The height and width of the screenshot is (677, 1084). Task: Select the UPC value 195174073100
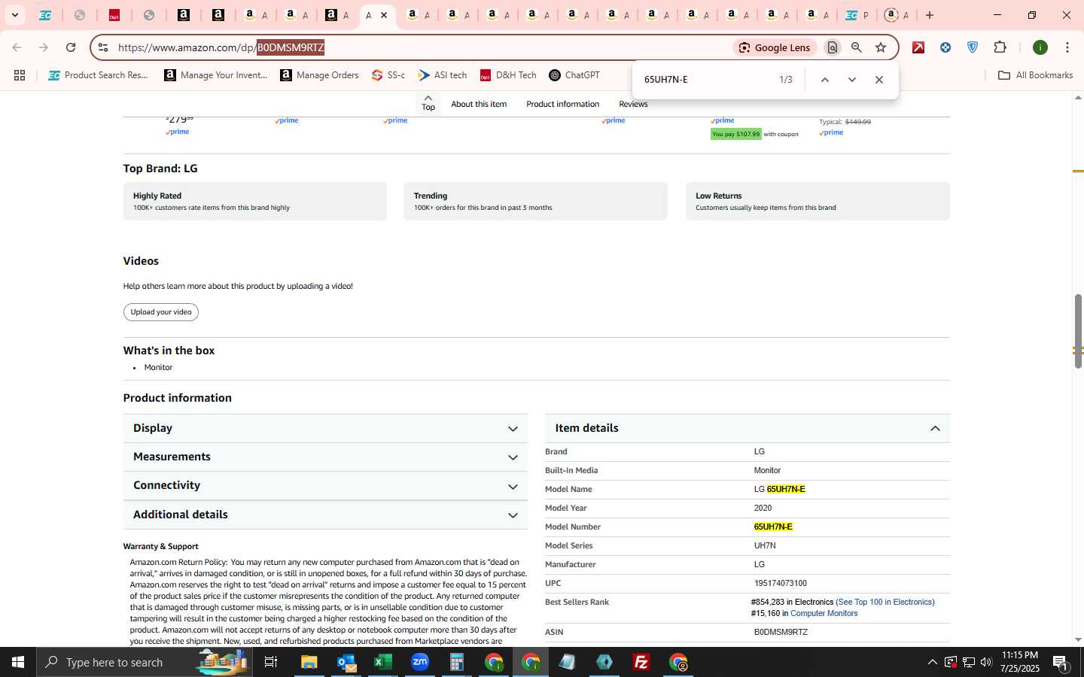click(780, 583)
